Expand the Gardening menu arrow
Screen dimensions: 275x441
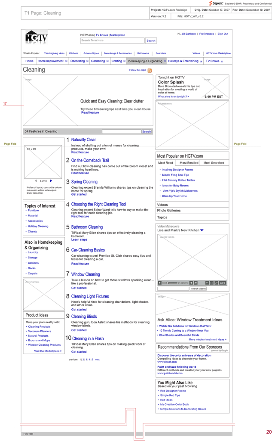[x=107, y=61]
